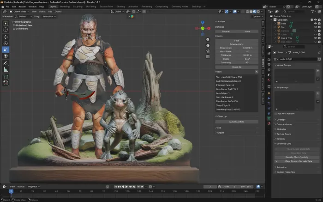This screenshot has height=202, width=323.
Task: Open the Select Box drag dropdown
Action: click(x=49, y=17)
